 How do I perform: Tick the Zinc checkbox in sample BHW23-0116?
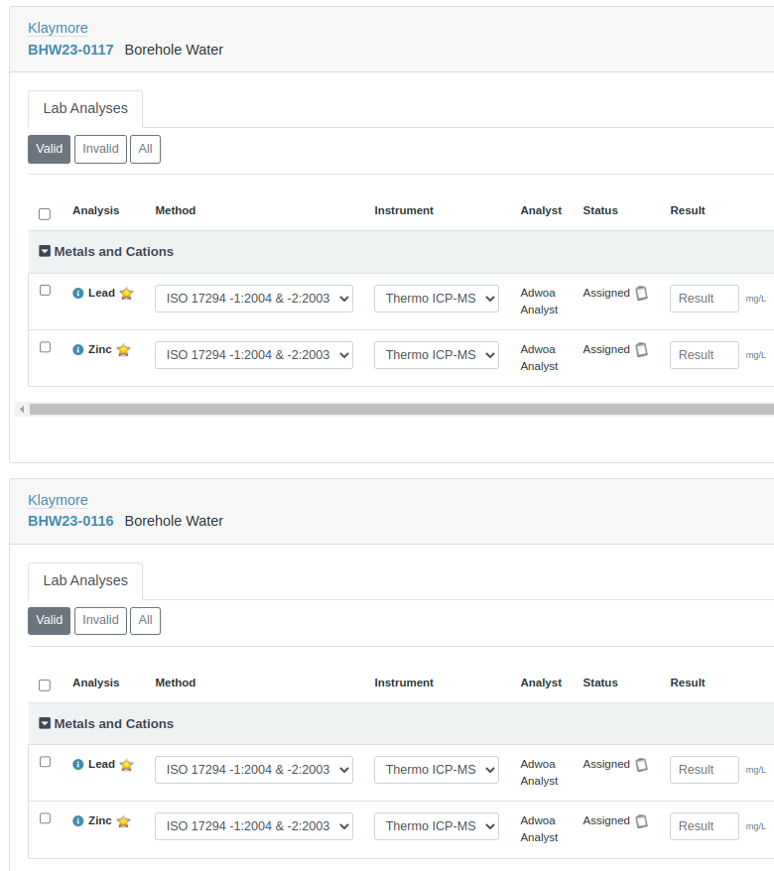45,818
